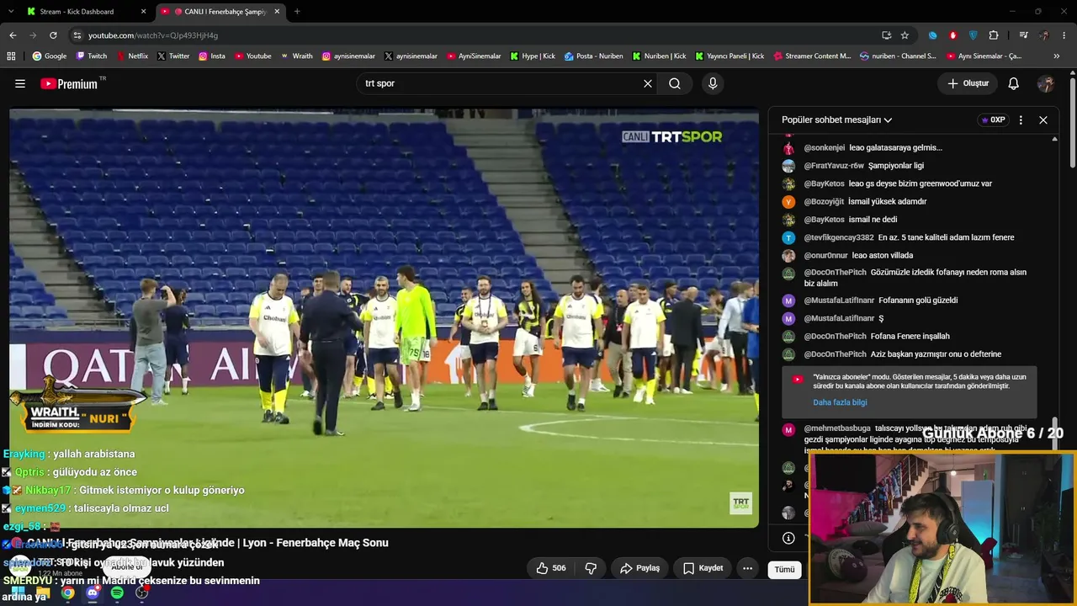The image size is (1077, 606).
Task: Reload the current page
Action: (53, 35)
